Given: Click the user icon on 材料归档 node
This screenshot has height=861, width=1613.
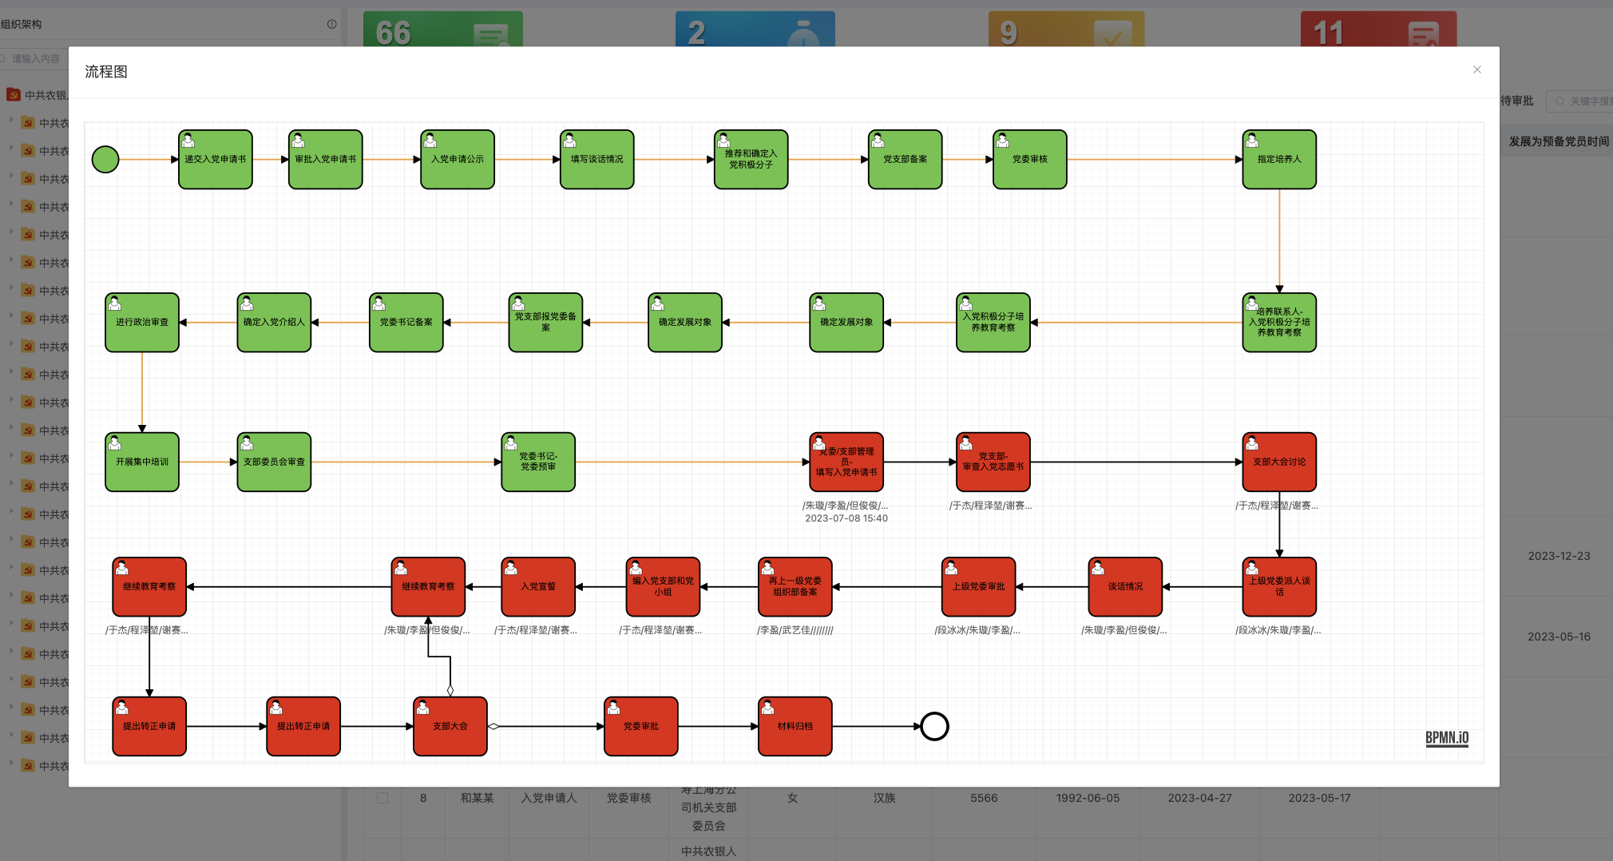Looking at the screenshot, I should [x=767, y=708].
